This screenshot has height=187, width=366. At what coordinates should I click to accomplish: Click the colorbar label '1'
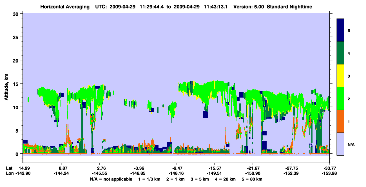point(349,121)
